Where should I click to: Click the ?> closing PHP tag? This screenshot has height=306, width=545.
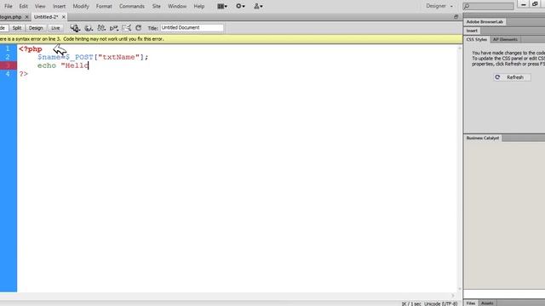[23, 74]
